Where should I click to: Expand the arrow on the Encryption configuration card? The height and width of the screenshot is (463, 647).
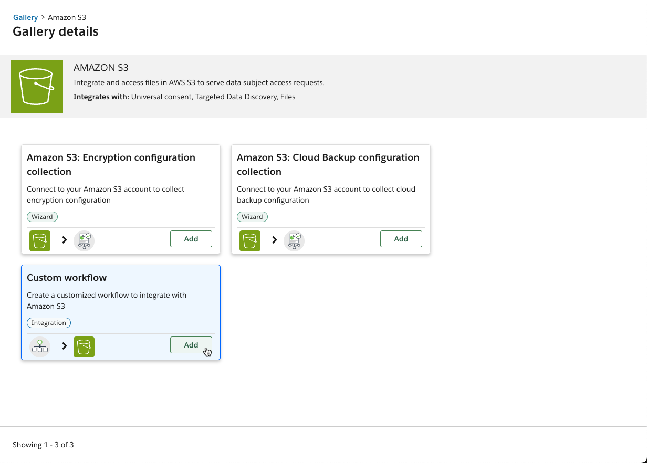point(64,240)
